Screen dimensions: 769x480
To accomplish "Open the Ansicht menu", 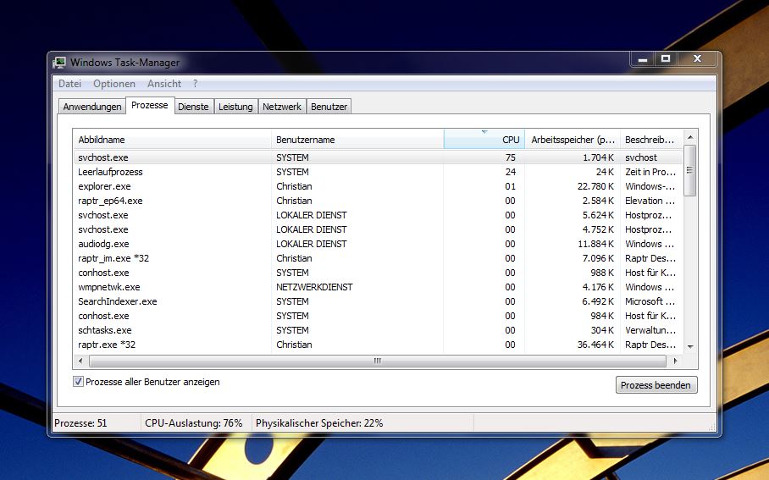I will point(164,83).
